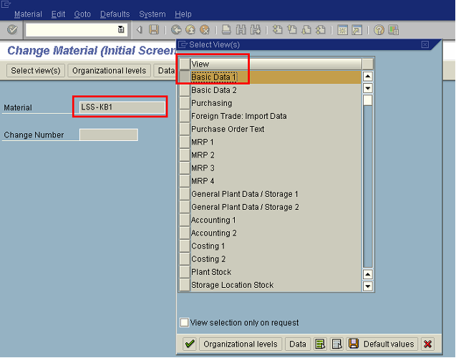Click the green Back arrow icon

(176, 30)
